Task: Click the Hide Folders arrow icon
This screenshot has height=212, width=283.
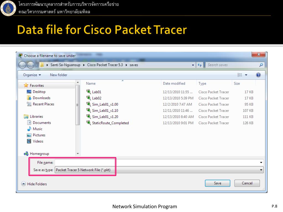Action: pos(23,184)
